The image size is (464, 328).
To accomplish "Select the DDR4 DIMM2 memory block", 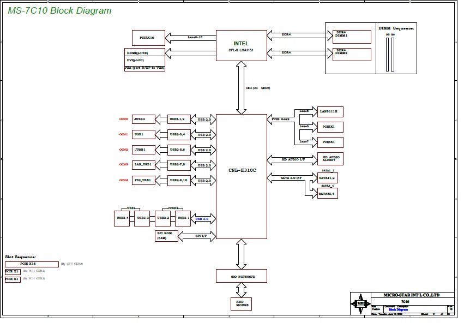I will pos(352,54).
